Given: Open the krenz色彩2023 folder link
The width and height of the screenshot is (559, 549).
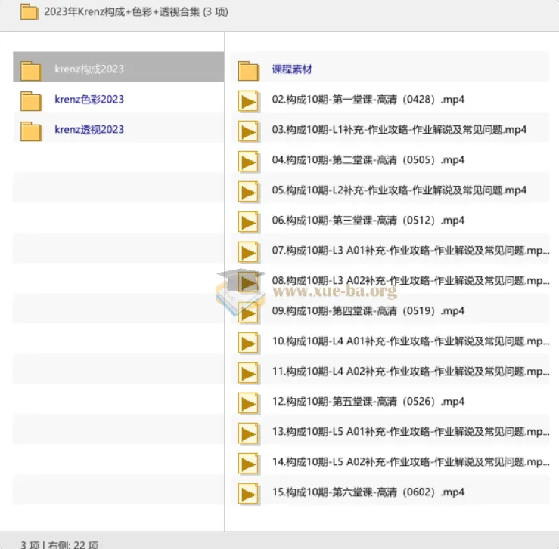Looking at the screenshot, I should click(89, 99).
